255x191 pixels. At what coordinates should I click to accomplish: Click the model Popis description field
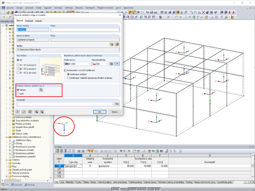point(85,30)
